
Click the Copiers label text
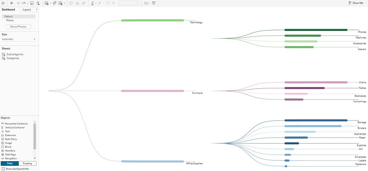362,49
